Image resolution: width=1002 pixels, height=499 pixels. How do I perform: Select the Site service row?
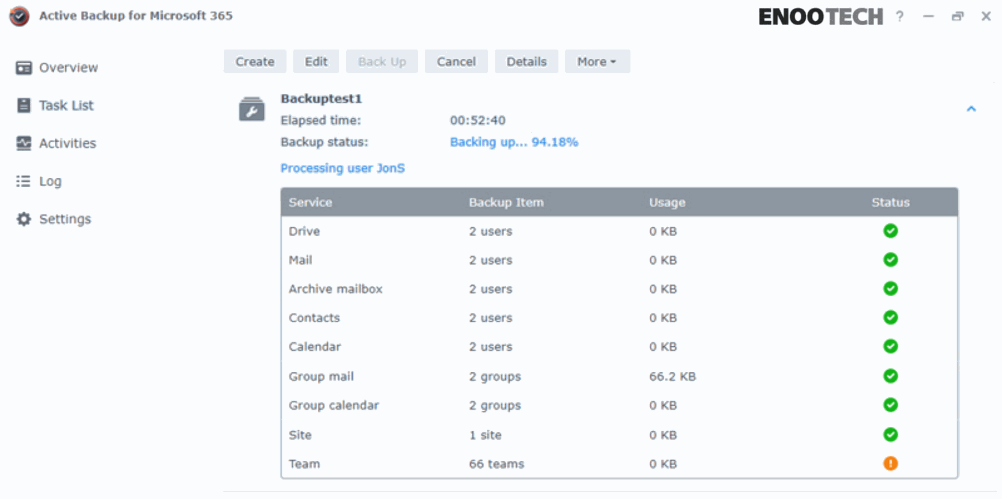tap(619, 435)
